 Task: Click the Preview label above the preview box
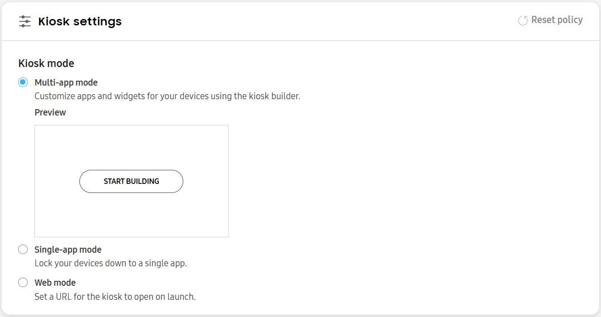coord(50,112)
